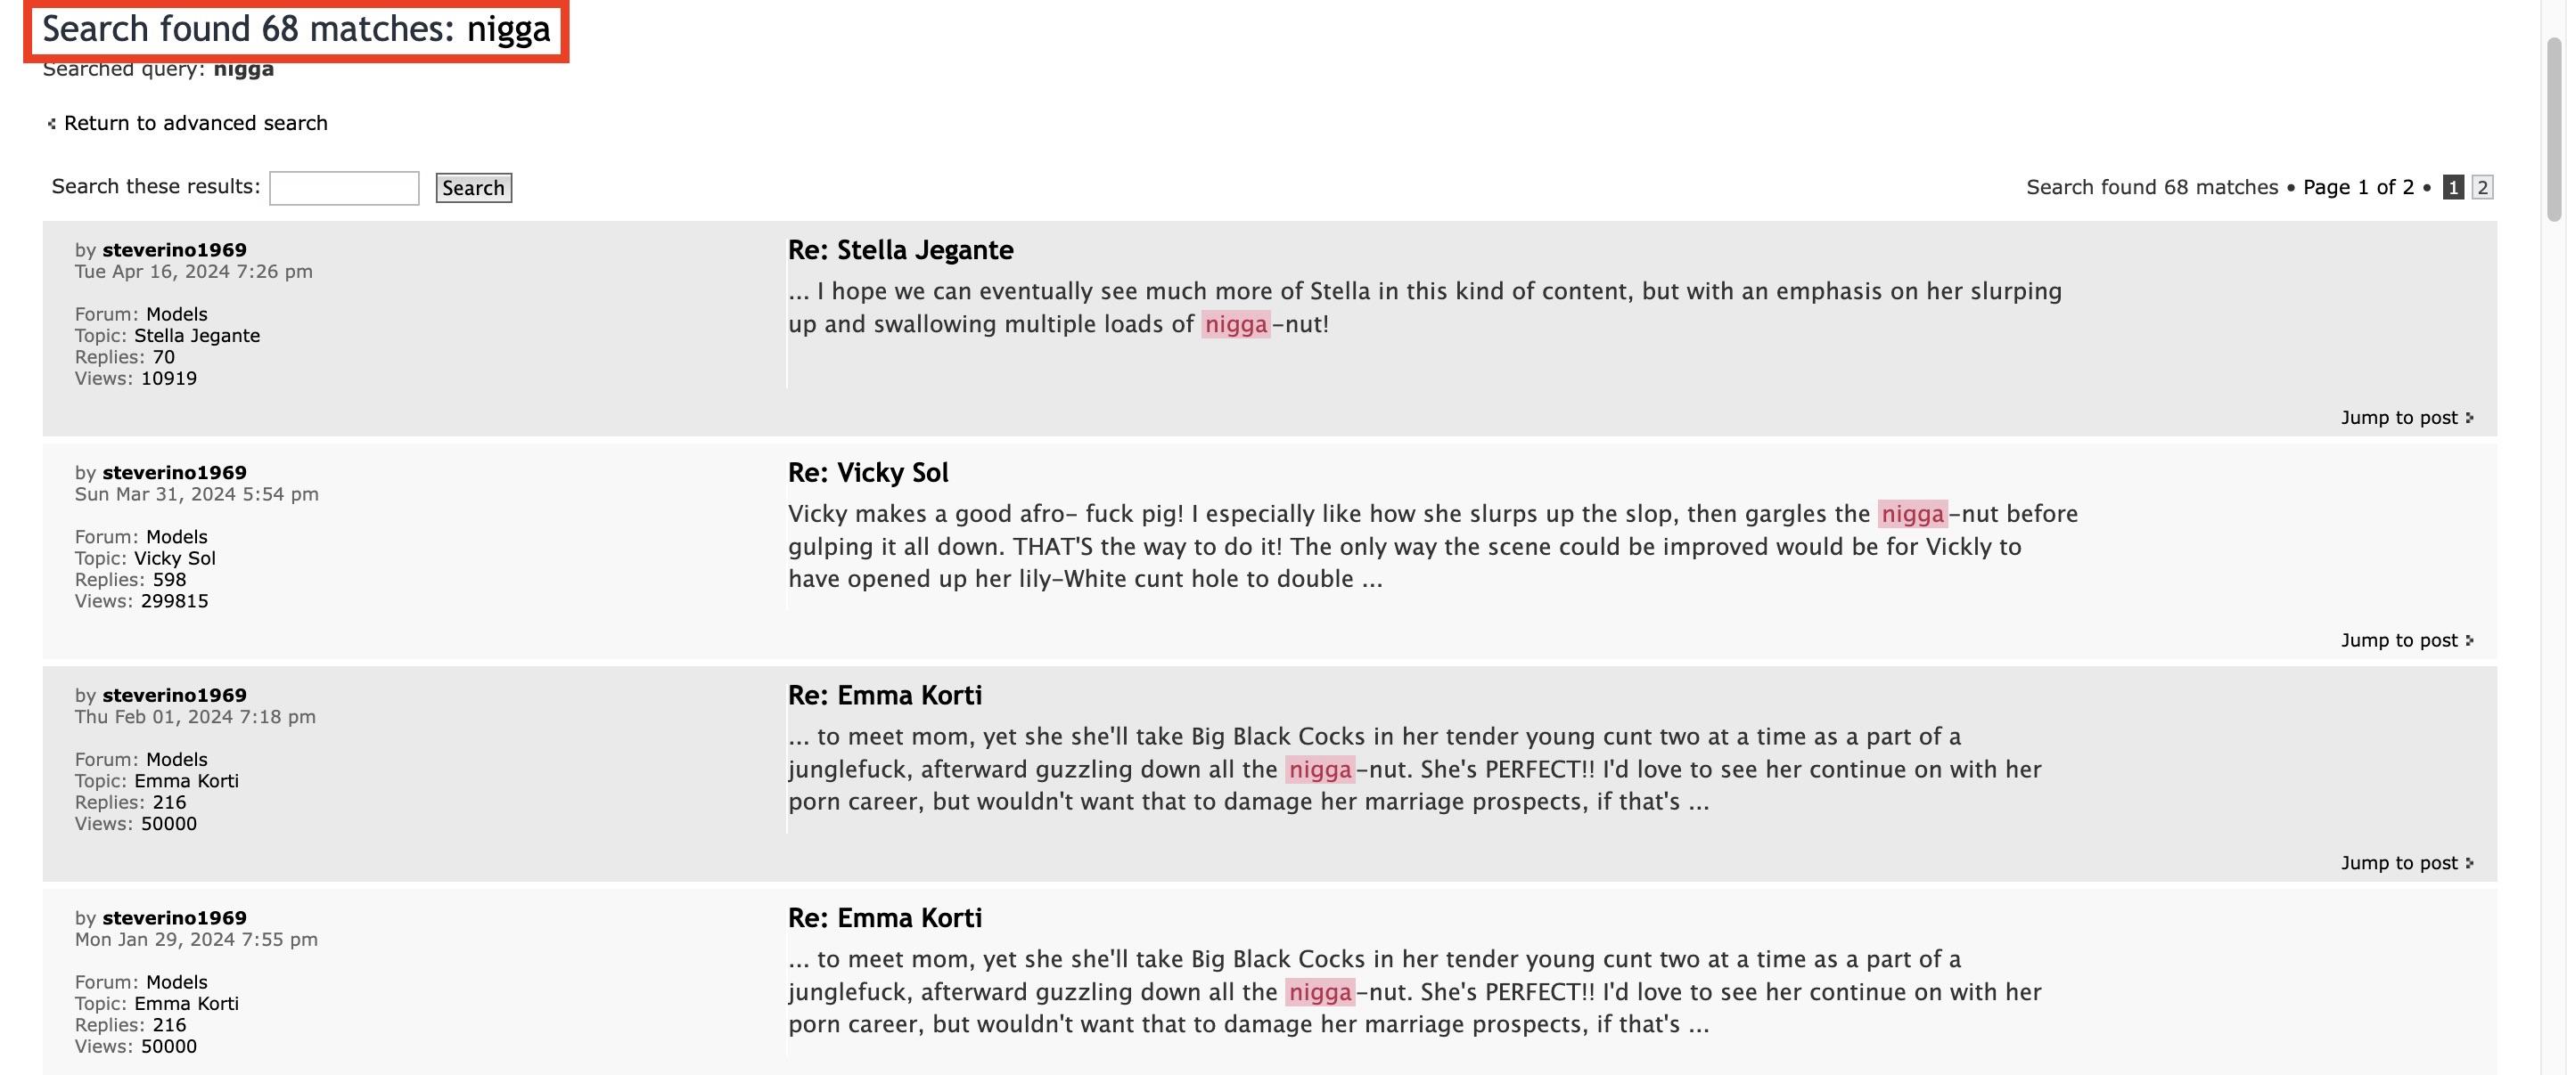Focus the 'Search these results' text field

(344, 188)
